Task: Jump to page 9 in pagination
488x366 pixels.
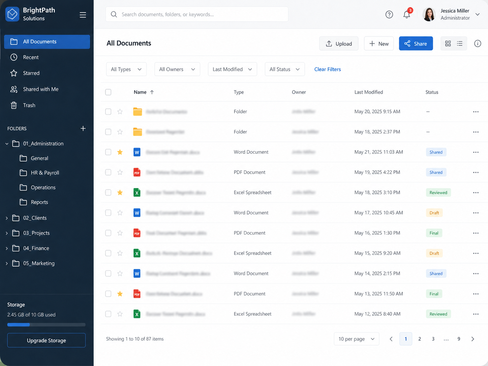Action: pos(459,339)
